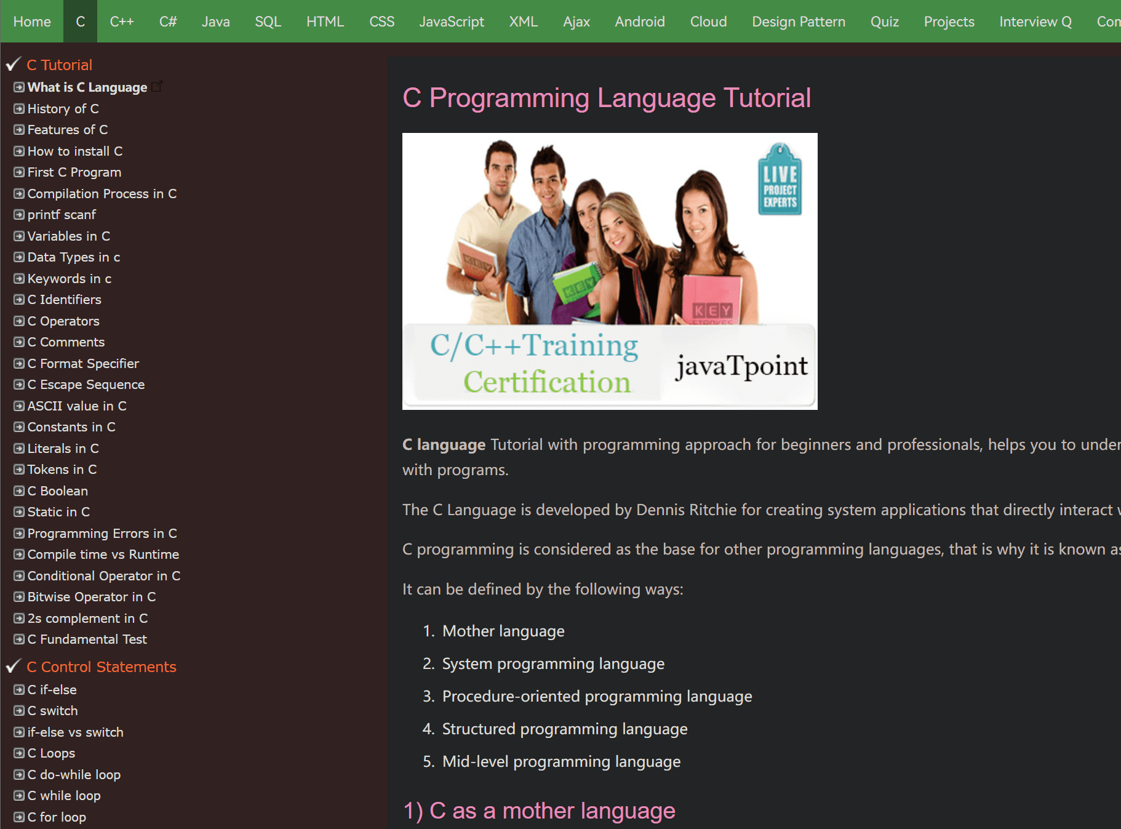Click the arrow icon beside Bitwise Operator in C
The image size is (1121, 829).
coord(18,596)
